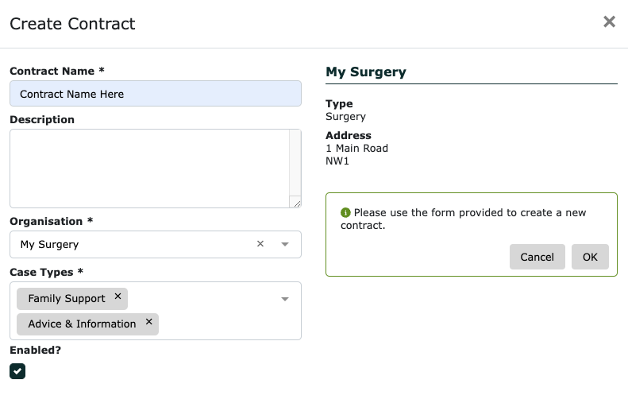
Task: Untick the Enabled checkbox
Action: tap(17, 371)
